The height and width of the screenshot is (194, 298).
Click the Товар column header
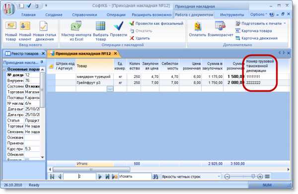(x=94, y=66)
